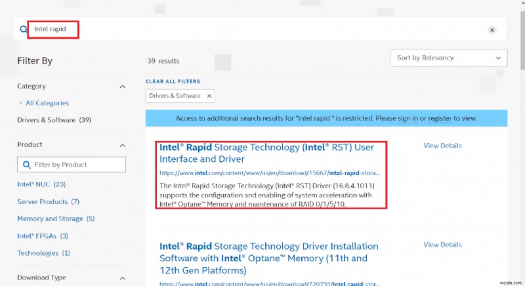Click the 39 results count text
This screenshot has width=525, height=286.
click(x=163, y=61)
